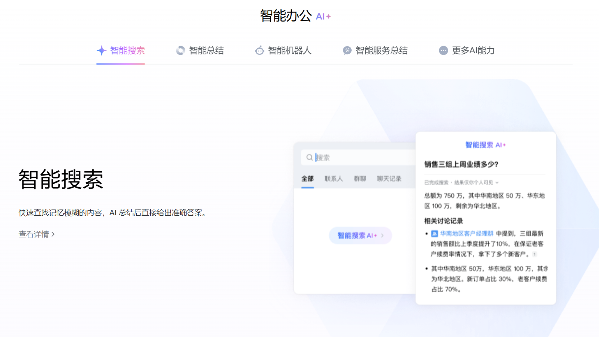Click the icon beside 智能服务总结
The image size is (599, 337).
[347, 50]
